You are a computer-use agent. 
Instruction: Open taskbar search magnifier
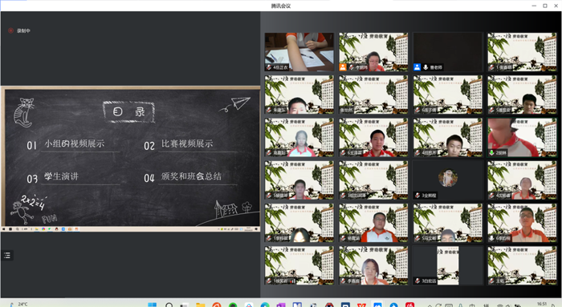click(x=169, y=305)
